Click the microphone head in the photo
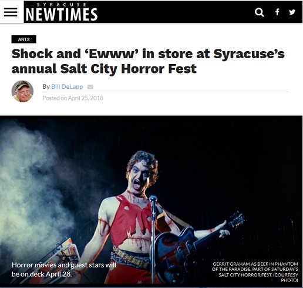This screenshot has width=303, height=288. coord(153,199)
